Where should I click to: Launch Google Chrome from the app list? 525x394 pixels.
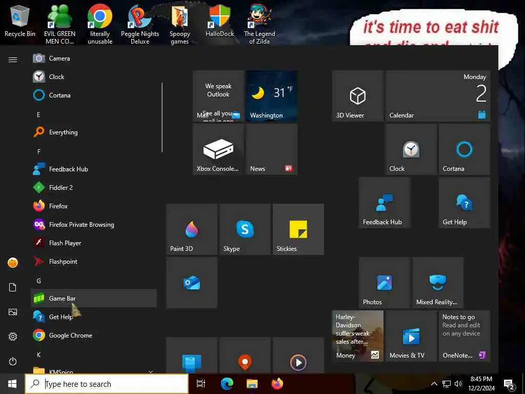[94, 334]
